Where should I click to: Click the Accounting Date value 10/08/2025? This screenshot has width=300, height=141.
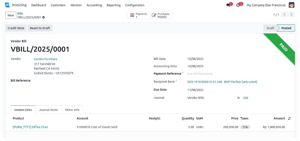pos(195,66)
